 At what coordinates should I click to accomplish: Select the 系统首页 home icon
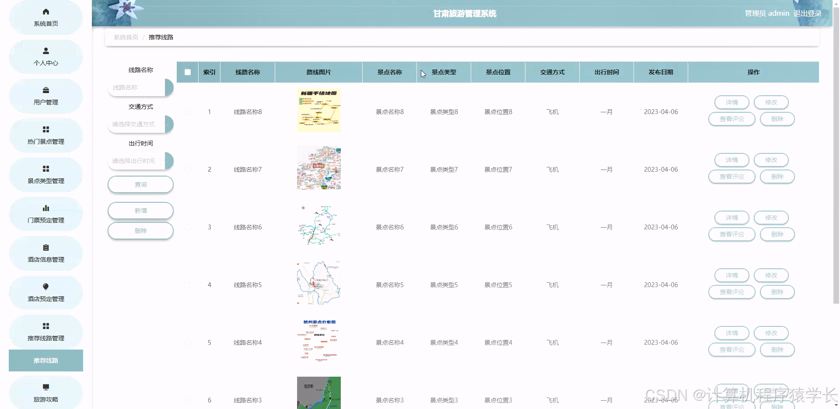[45, 10]
